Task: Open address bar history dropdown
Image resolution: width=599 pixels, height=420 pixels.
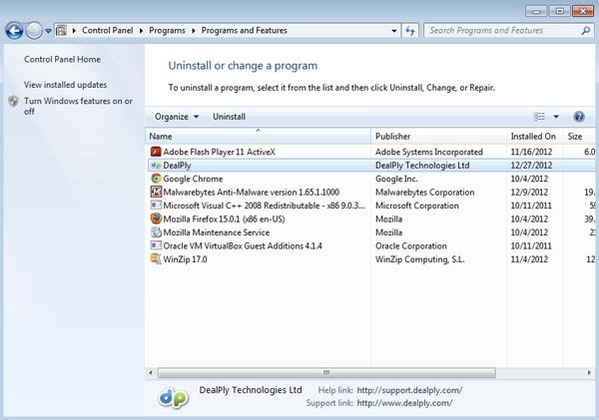Action: click(x=394, y=31)
